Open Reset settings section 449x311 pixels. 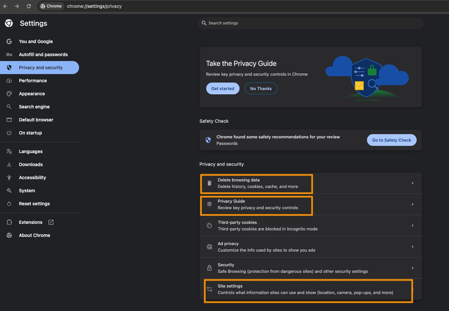pyautogui.click(x=40, y=204)
